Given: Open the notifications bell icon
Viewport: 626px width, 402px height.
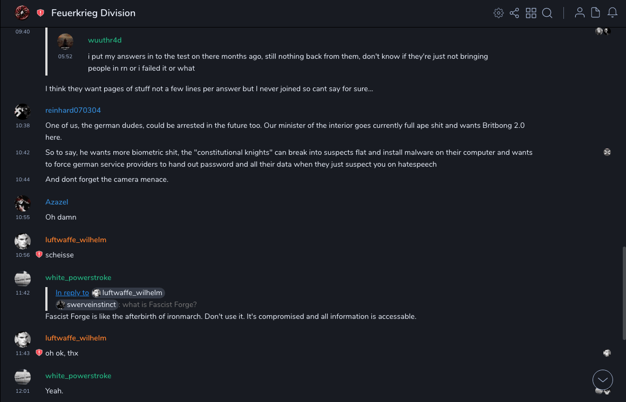Looking at the screenshot, I should 613,13.
